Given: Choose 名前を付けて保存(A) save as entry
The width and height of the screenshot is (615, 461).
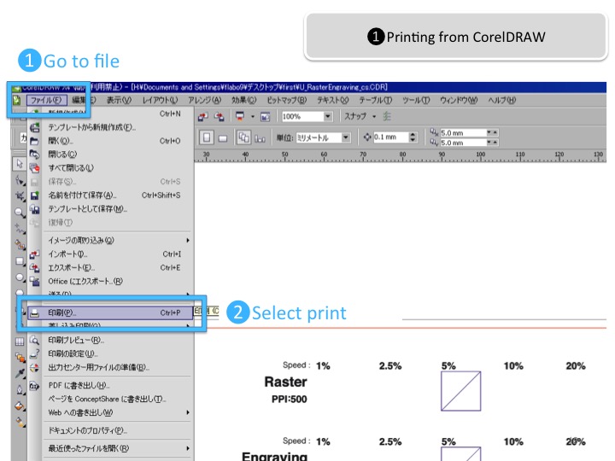Looking at the screenshot, I should (x=110, y=195).
